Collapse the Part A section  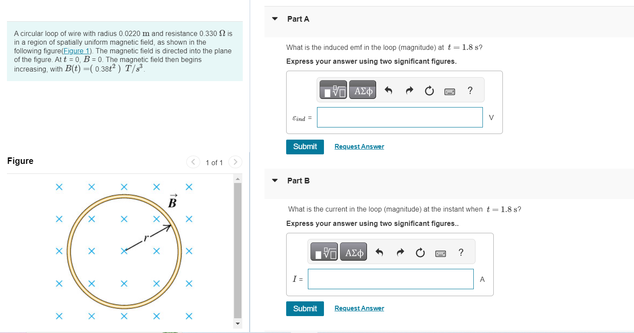[275, 19]
